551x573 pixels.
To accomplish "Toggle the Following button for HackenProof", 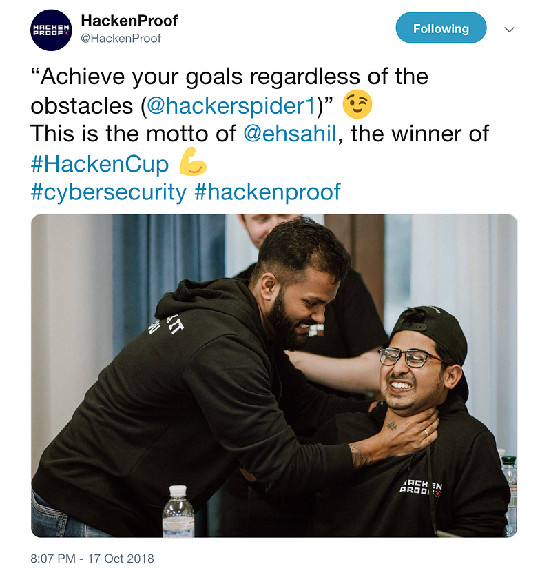I will point(441,28).
